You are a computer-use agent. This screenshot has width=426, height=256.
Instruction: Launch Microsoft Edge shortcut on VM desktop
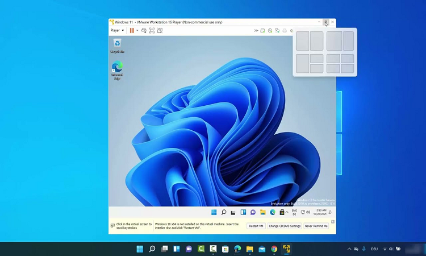[118, 70]
